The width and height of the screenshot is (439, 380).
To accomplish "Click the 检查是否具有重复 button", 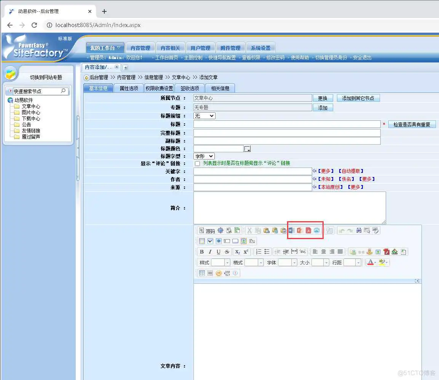I will point(412,125).
